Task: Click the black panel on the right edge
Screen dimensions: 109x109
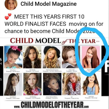Action: click(105, 71)
